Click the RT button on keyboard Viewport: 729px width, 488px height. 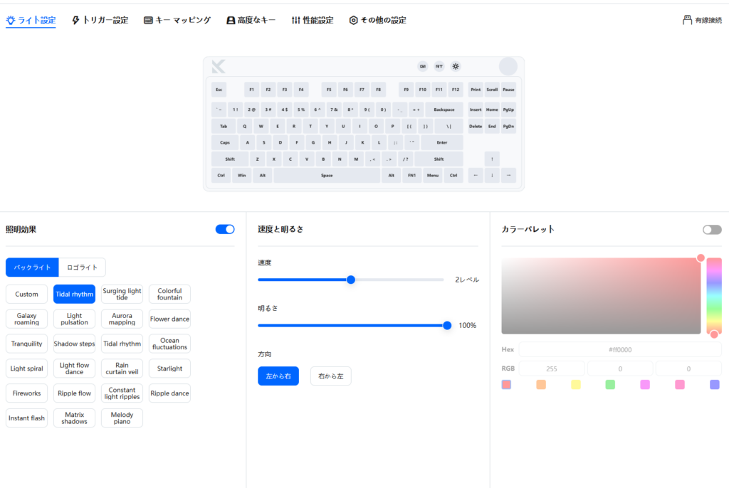(439, 66)
